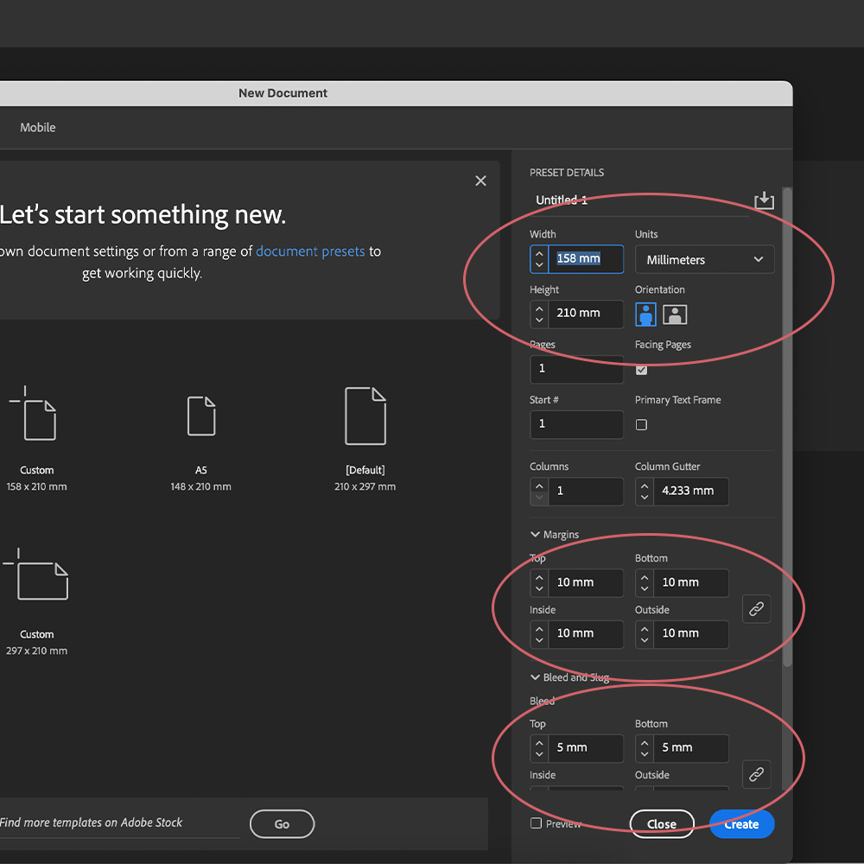Click the Bleed Top 5 mm field
Image resolution: width=864 pixels, height=864 pixels.
pyautogui.click(x=586, y=748)
